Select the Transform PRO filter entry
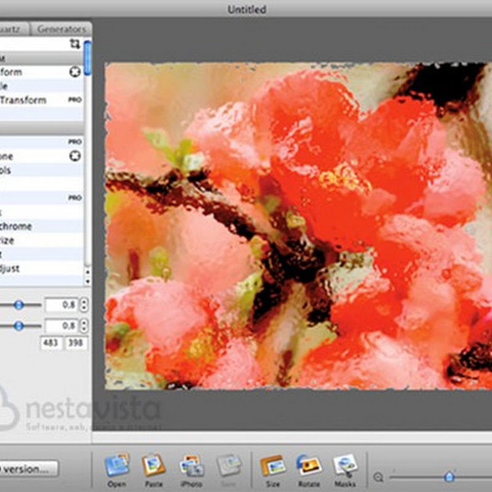The image size is (492, 492). pyautogui.click(x=25, y=100)
